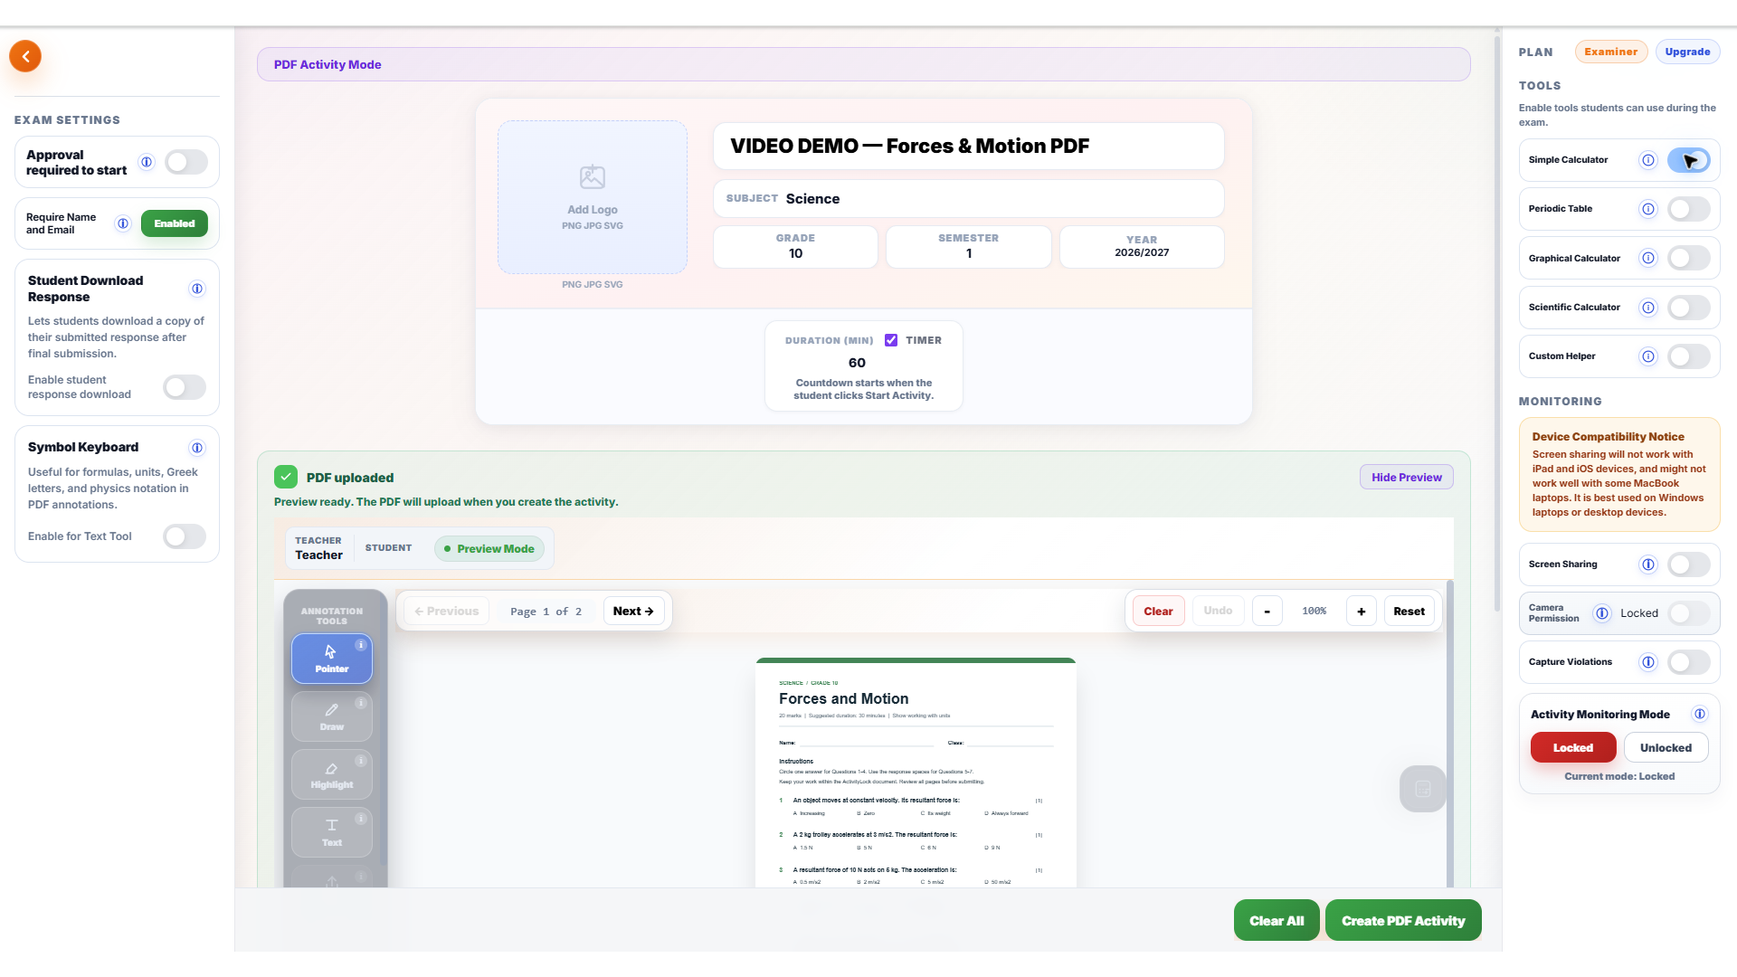Open info icon next to Capture Violations
1737x977 pixels.
click(x=1648, y=662)
